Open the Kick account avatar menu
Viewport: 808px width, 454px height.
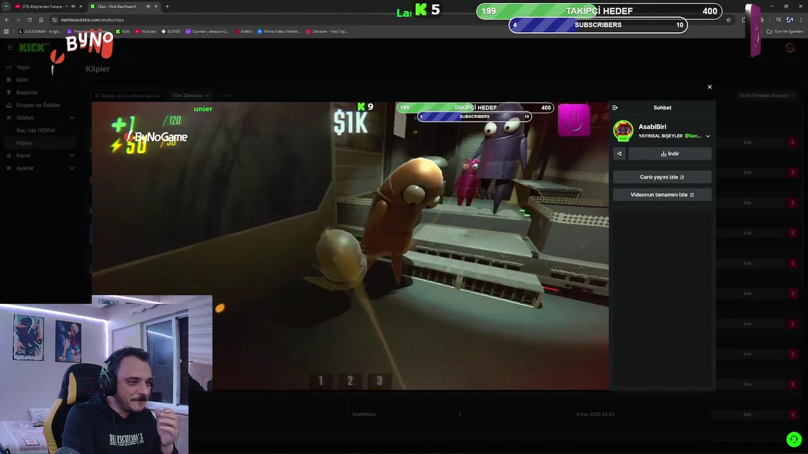pos(790,48)
